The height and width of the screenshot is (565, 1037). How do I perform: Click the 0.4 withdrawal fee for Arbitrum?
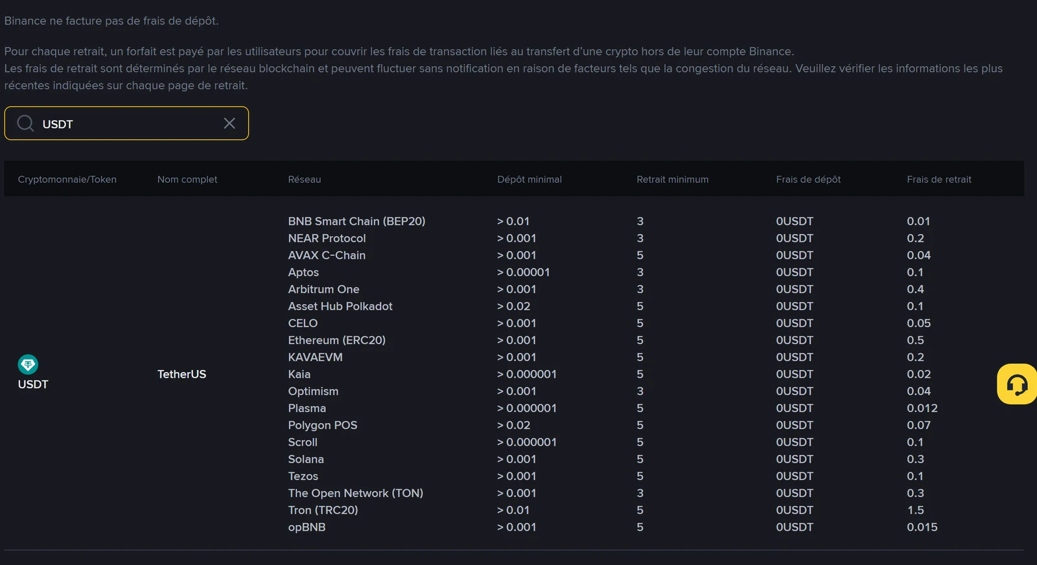[915, 289]
